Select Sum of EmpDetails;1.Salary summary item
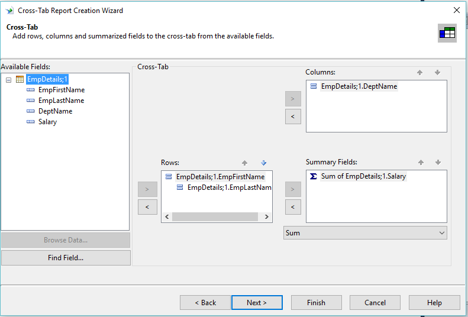This screenshot has width=468, height=317. 363,176
